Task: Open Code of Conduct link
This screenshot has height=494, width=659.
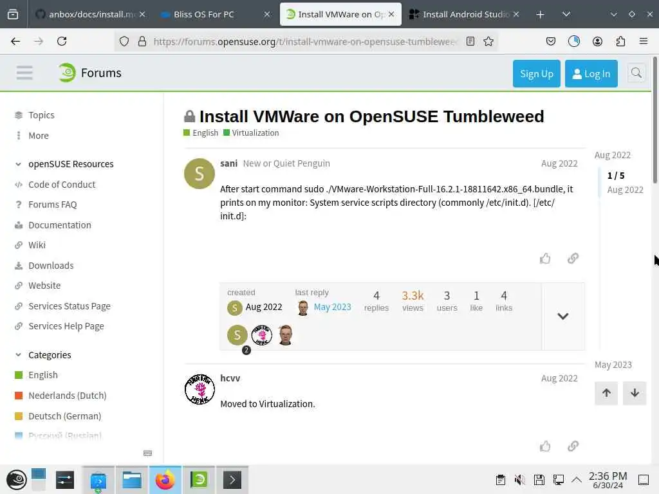Action: [62, 185]
